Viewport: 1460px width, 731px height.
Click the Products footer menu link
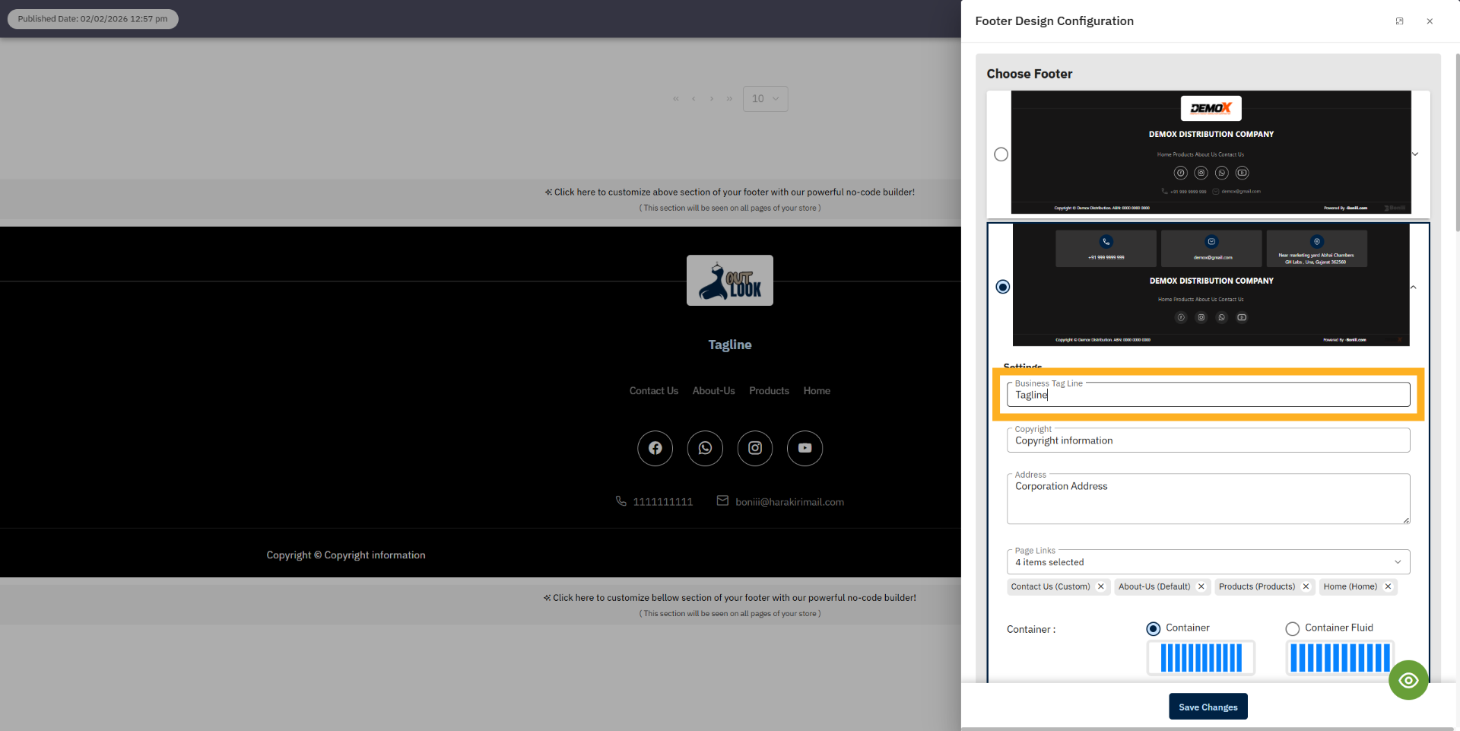(x=769, y=391)
